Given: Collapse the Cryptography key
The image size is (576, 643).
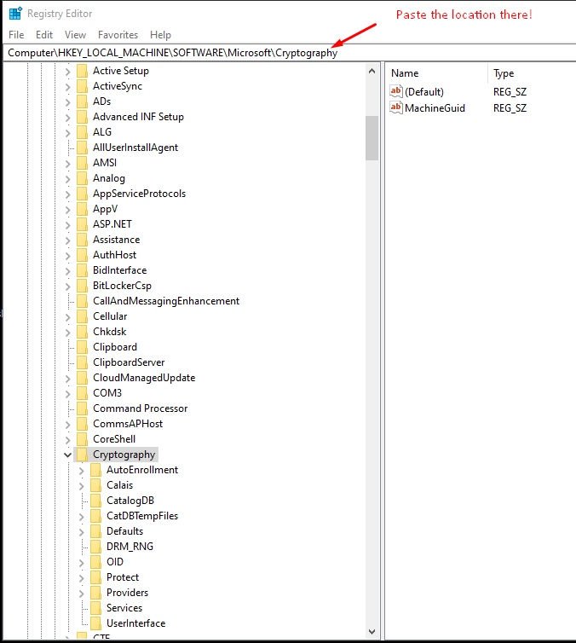Looking at the screenshot, I should pyautogui.click(x=68, y=455).
